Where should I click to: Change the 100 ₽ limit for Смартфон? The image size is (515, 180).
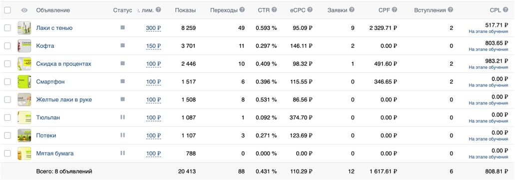pyautogui.click(x=153, y=82)
